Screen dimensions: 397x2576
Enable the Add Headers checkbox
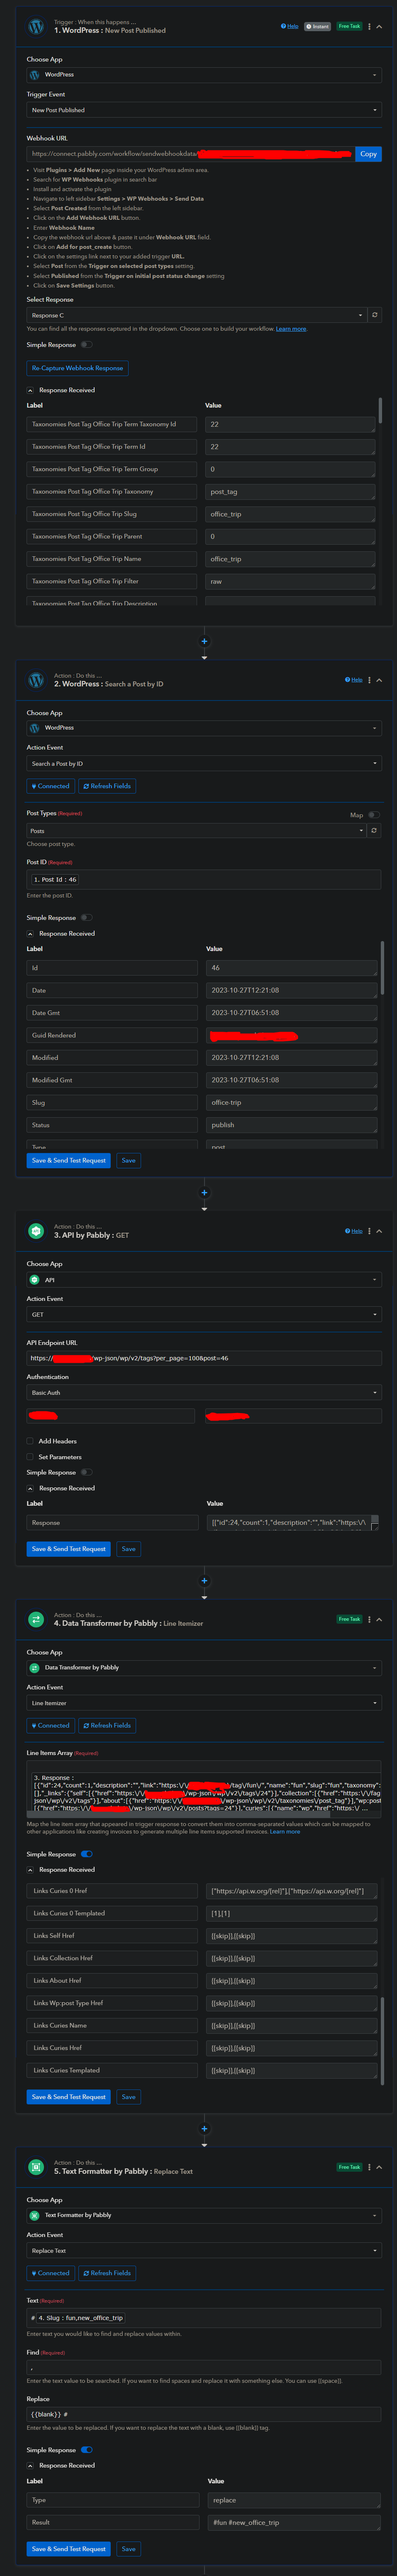[30, 1441]
